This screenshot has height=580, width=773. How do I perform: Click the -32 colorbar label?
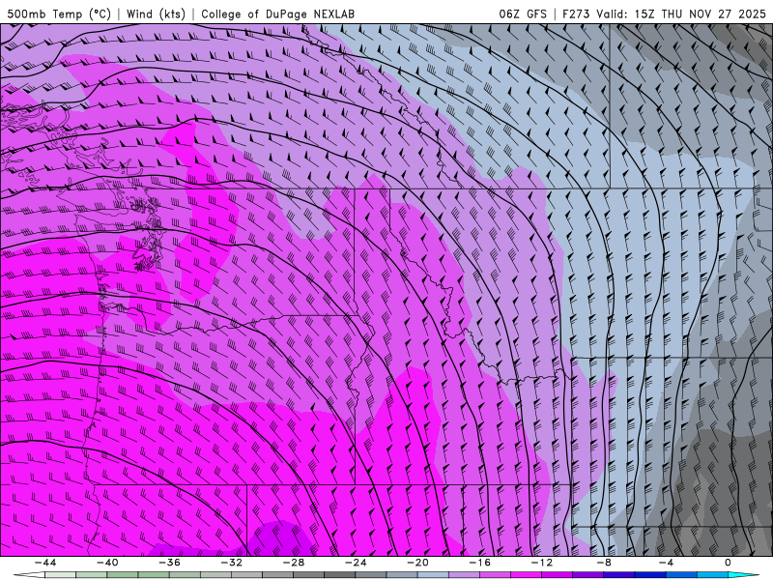231,563
